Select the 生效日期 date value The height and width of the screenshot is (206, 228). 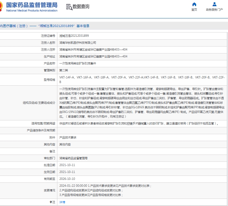(x=67, y=172)
